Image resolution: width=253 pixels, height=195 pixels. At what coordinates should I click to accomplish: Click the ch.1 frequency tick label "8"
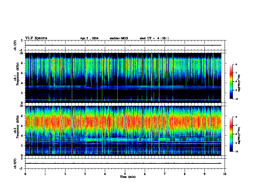22,63
